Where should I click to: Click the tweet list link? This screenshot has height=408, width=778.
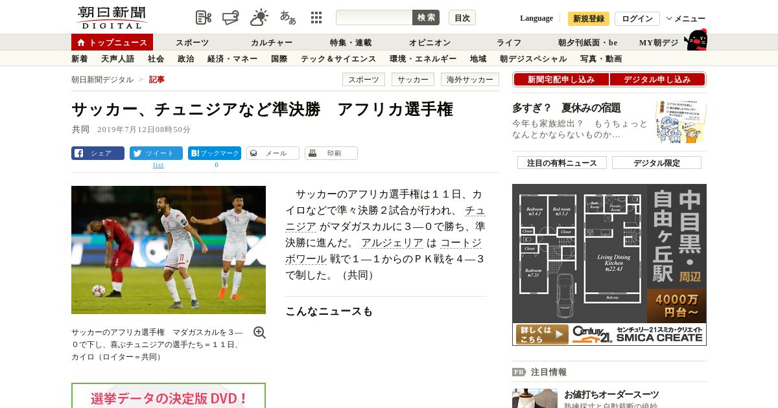coord(158,165)
